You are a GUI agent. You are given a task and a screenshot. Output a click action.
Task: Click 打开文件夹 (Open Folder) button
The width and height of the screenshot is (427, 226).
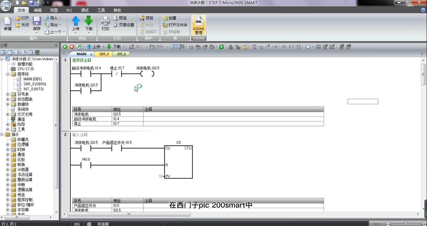175,25
